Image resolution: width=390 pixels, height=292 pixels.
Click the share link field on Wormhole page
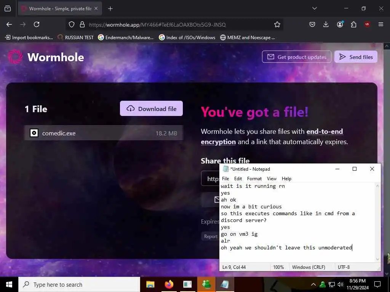(x=210, y=179)
